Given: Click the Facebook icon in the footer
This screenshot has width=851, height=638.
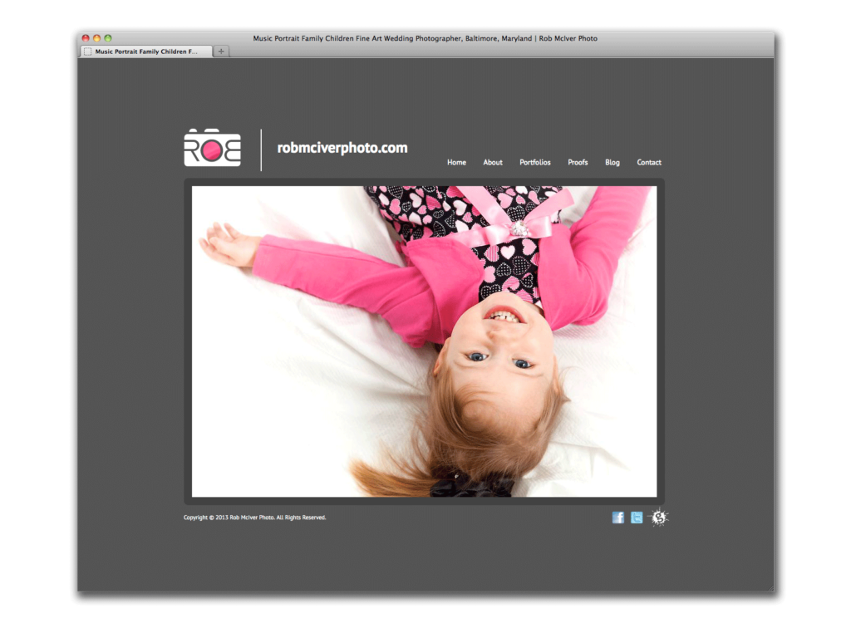Looking at the screenshot, I should tap(617, 518).
